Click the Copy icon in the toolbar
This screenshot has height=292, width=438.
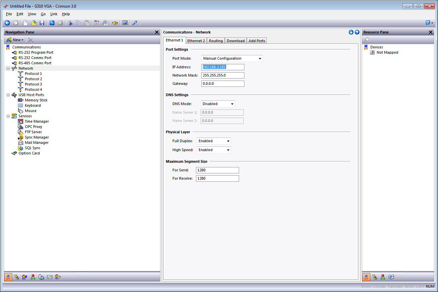pyautogui.click(x=78, y=23)
